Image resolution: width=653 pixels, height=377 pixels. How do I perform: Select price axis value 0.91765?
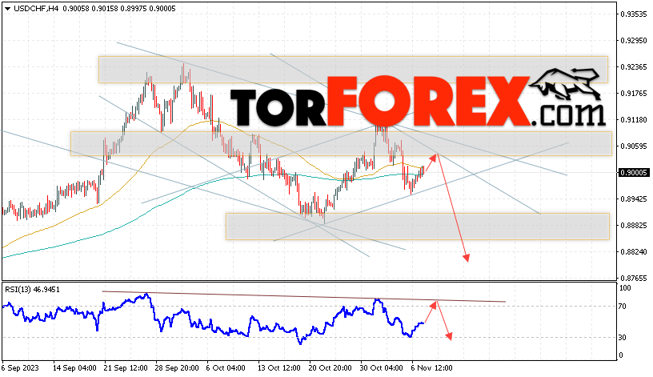point(634,94)
